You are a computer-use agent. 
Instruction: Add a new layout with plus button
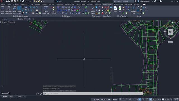[x=25, y=97]
